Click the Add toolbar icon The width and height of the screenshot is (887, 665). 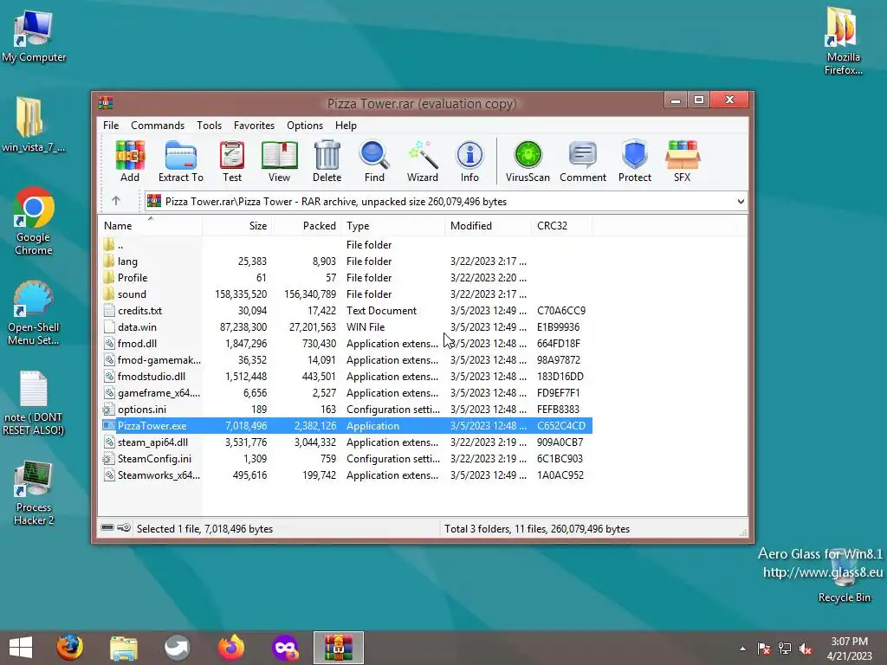130,161
